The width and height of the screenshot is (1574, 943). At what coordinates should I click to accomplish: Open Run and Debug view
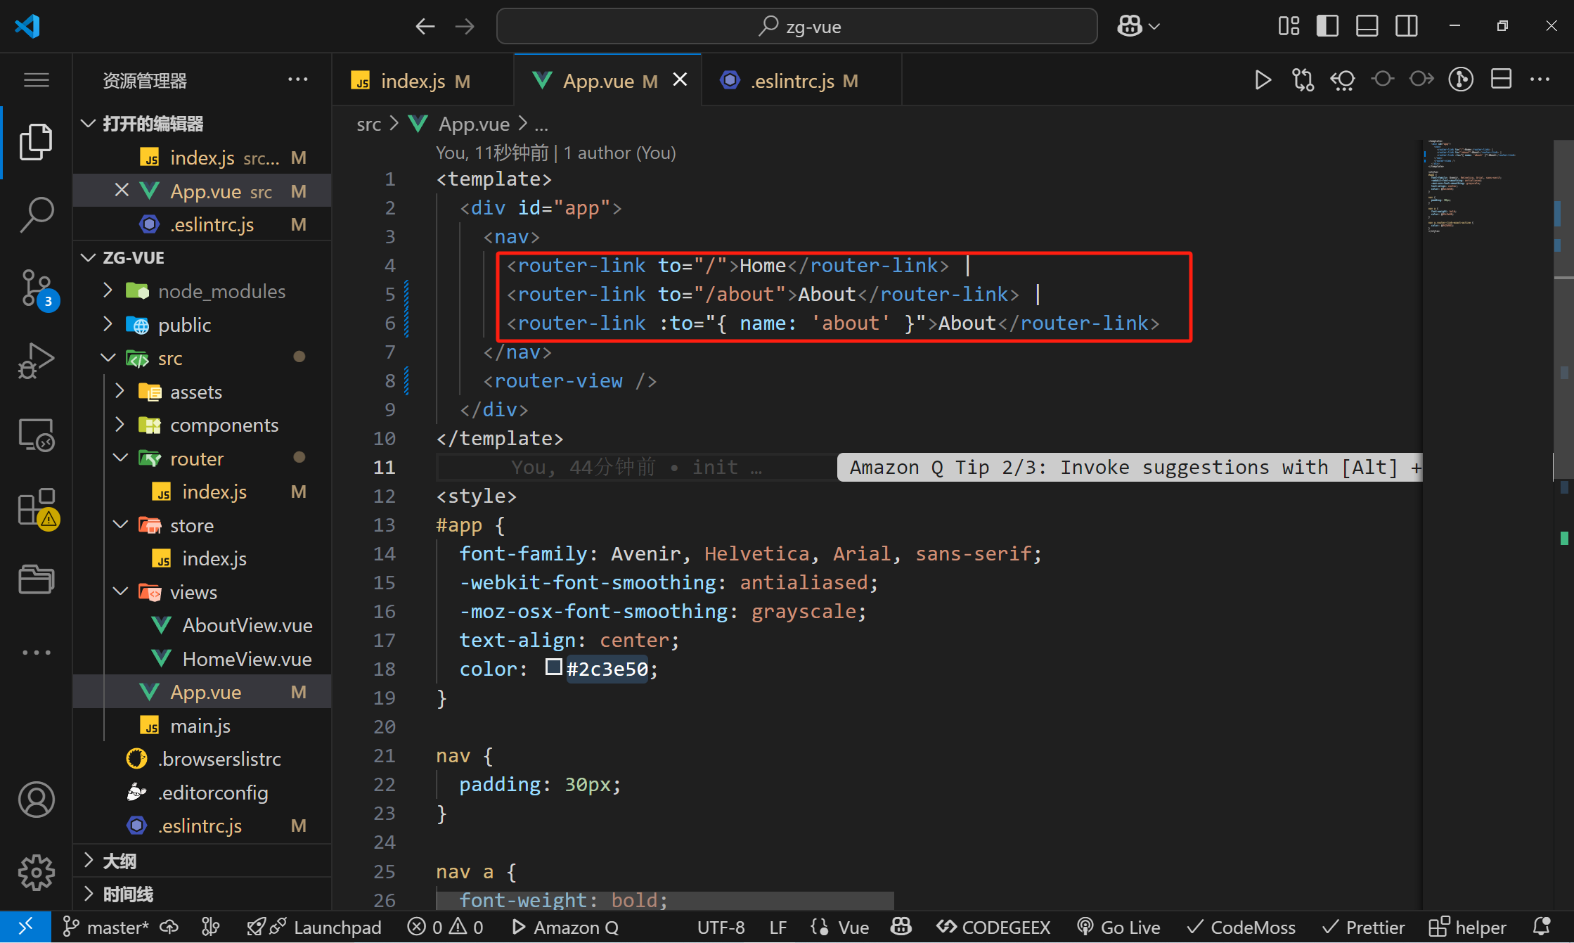click(36, 360)
